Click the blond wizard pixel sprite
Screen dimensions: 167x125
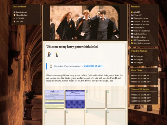coord(57,55)
